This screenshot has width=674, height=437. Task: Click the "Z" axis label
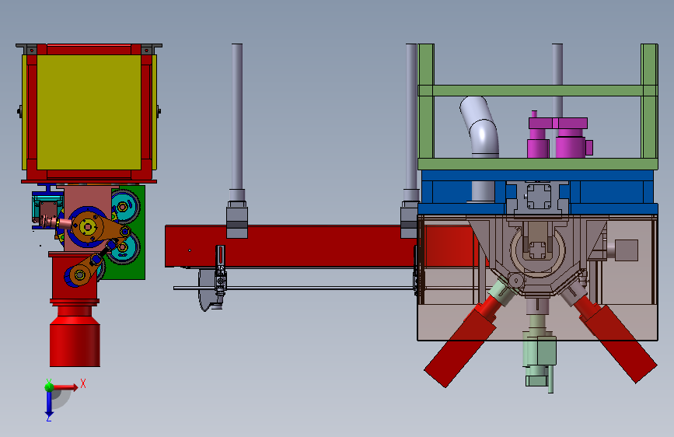coord(48,418)
